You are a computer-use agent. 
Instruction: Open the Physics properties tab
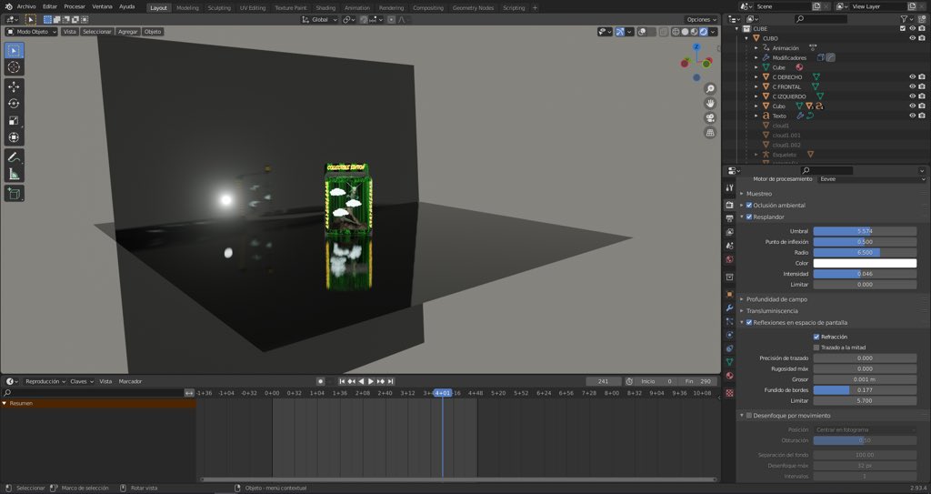click(x=730, y=335)
